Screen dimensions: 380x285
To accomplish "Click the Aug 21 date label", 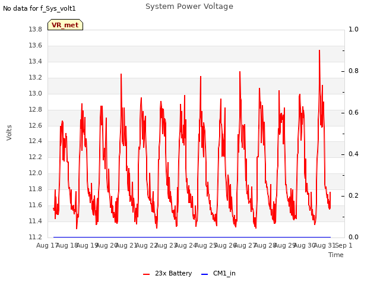I will [126, 245].
